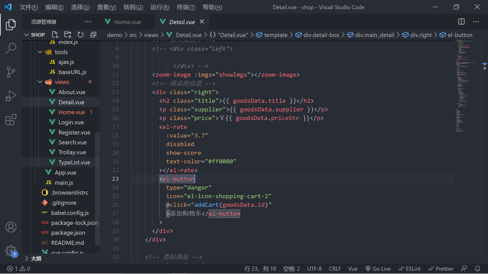This screenshot has width=488, height=274.
Task: Split the editor to the right
Action: [x=461, y=22]
